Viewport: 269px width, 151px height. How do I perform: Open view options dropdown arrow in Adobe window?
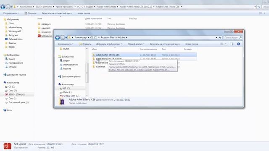(x=226, y=44)
